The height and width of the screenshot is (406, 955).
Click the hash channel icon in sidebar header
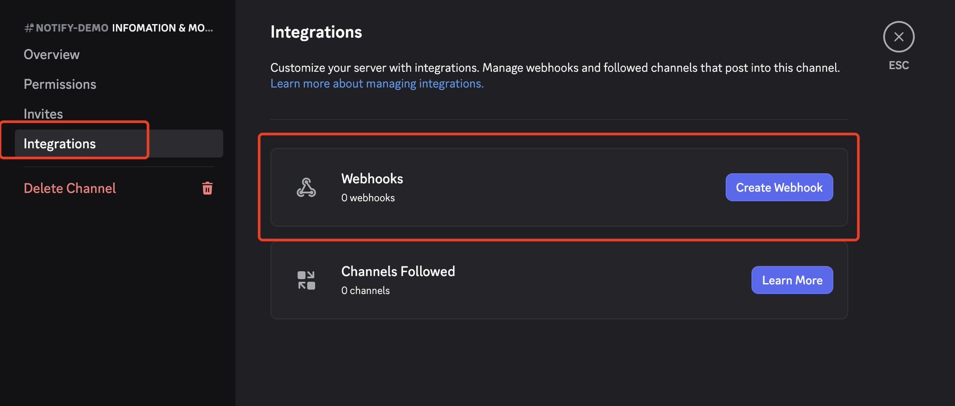pos(29,28)
